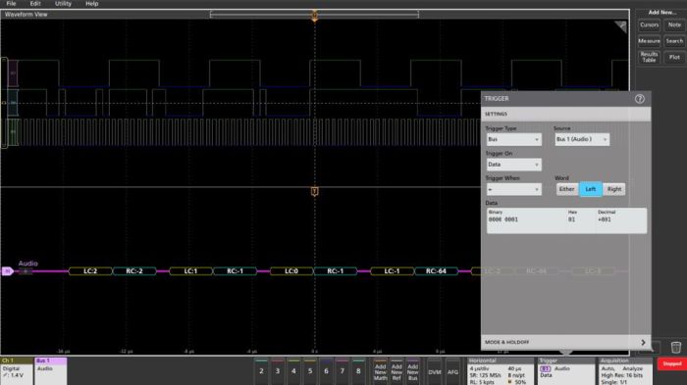687x385 pixels.
Task: Open the AFG button
Action: point(452,372)
